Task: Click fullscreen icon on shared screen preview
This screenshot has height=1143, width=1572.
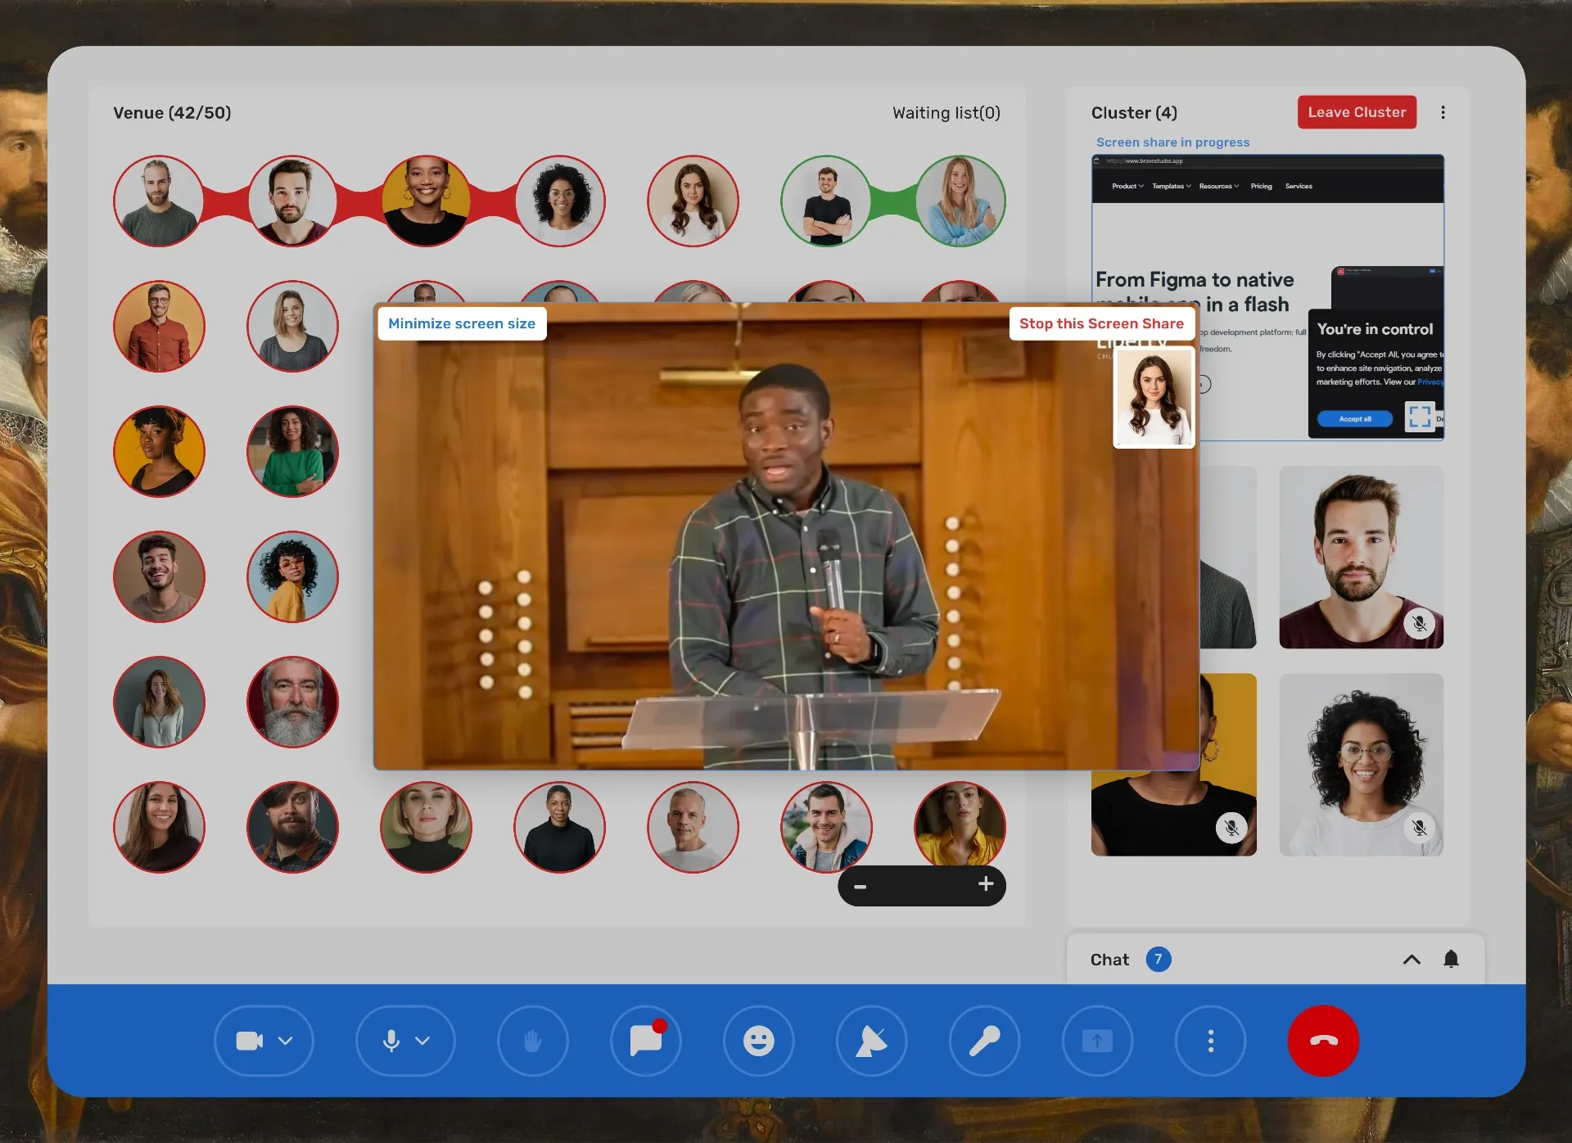Action: [1420, 416]
